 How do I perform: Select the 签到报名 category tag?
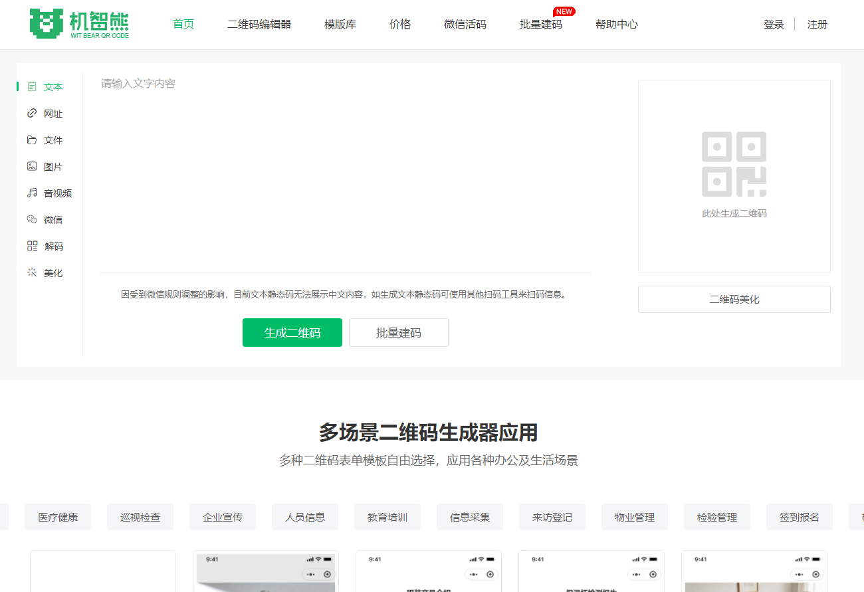800,517
